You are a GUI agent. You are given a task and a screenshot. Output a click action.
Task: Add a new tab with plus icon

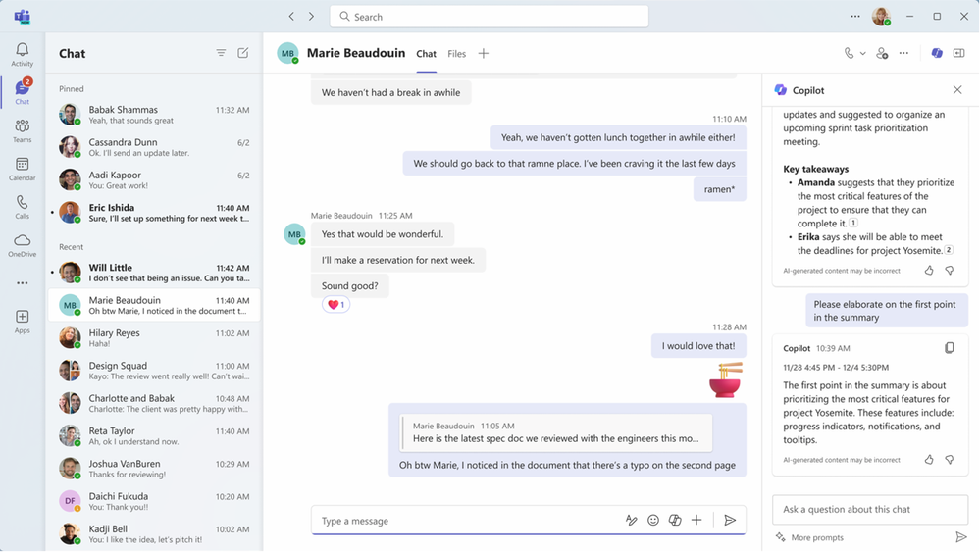tap(483, 54)
